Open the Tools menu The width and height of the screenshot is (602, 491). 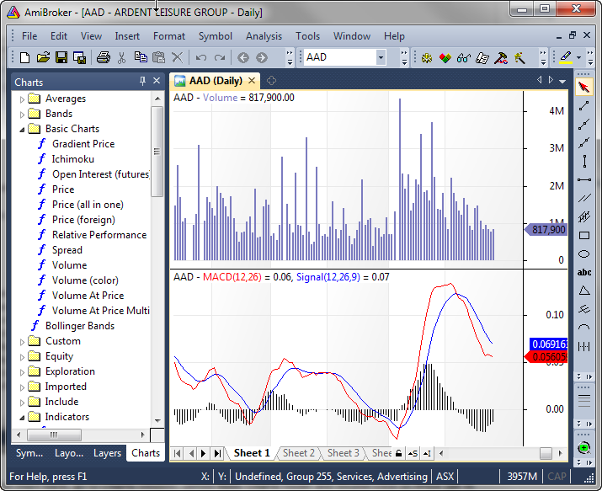[307, 36]
